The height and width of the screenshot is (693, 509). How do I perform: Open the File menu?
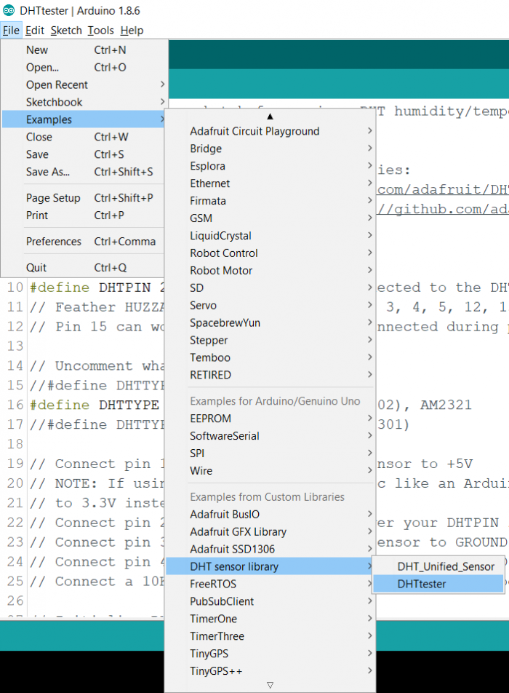11,31
